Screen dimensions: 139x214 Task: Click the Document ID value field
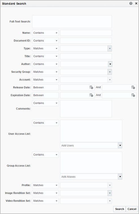[x=86, y=41]
